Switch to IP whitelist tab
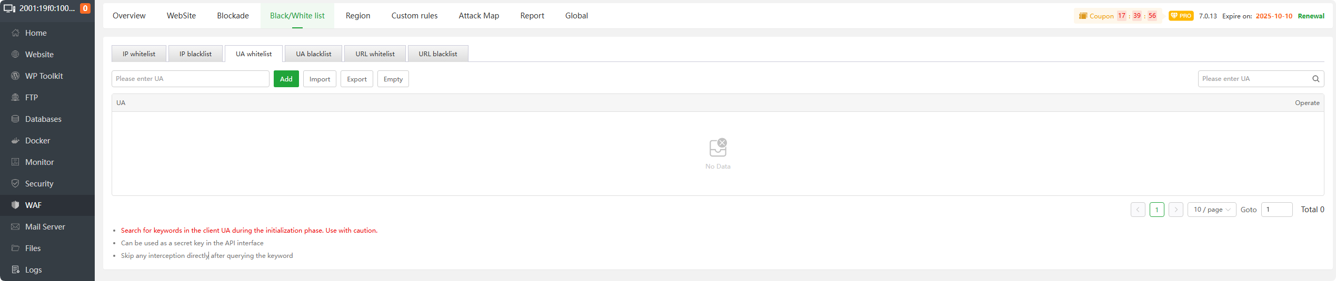This screenshot has width=1336, height=281. point(139,54)
